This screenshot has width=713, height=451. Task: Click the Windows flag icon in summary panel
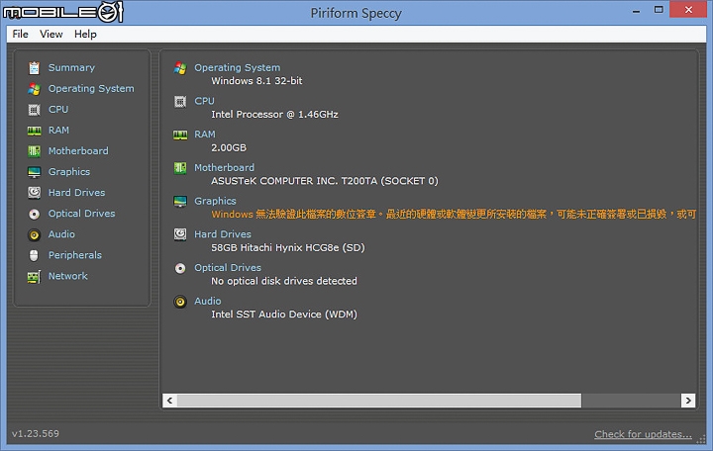click(x=180, y=68)
